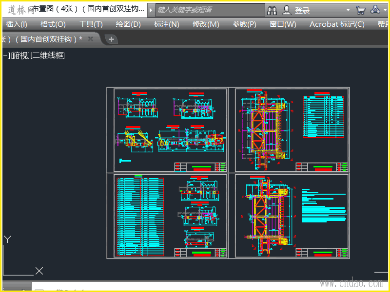Open the 标注(N) menu

(x=166, y=24)
